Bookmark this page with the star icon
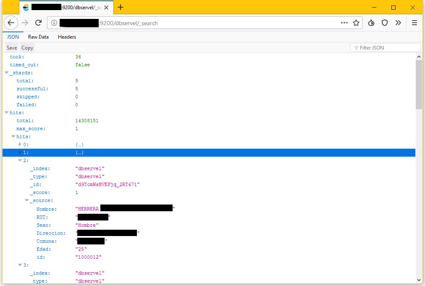The width and height of the screenshot is (425, 286). pyautogui.click(x=356, y=23)
